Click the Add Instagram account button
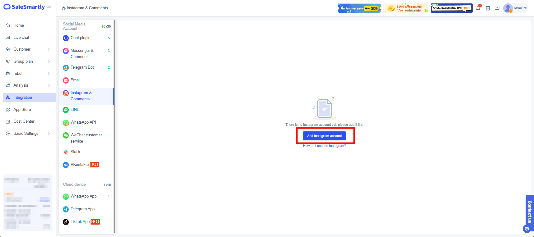Image resolution: width=534 pixels, height=237 pixels. tap(324, 136)
